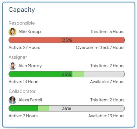This screenshot has height=129, width=137.
Task: Click the red 135% capacity bar
Action: tap(67, 40)
